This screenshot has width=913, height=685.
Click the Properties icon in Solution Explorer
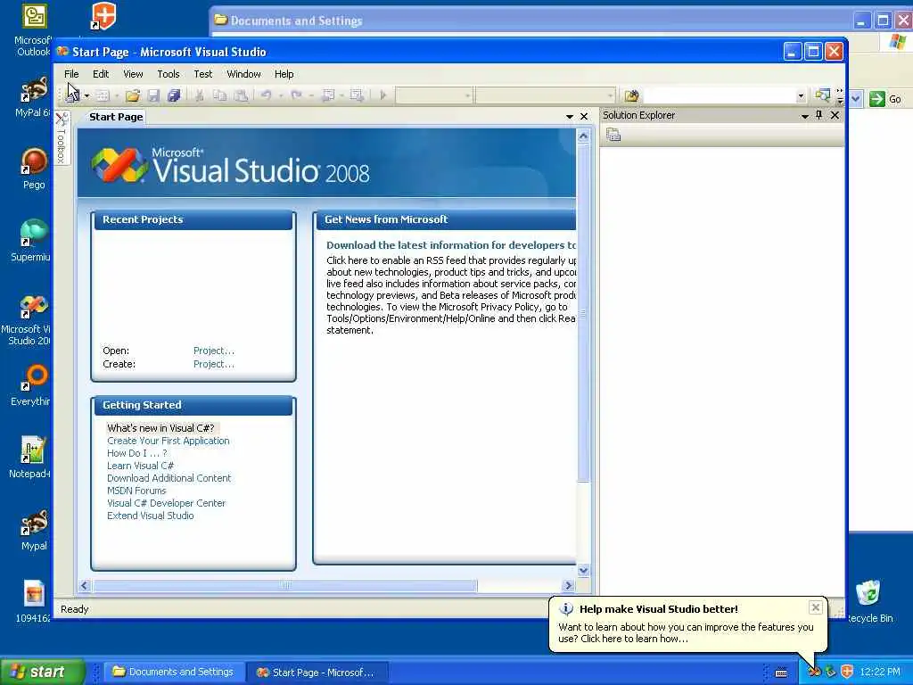pyautogui.click(x=613, y=136)
